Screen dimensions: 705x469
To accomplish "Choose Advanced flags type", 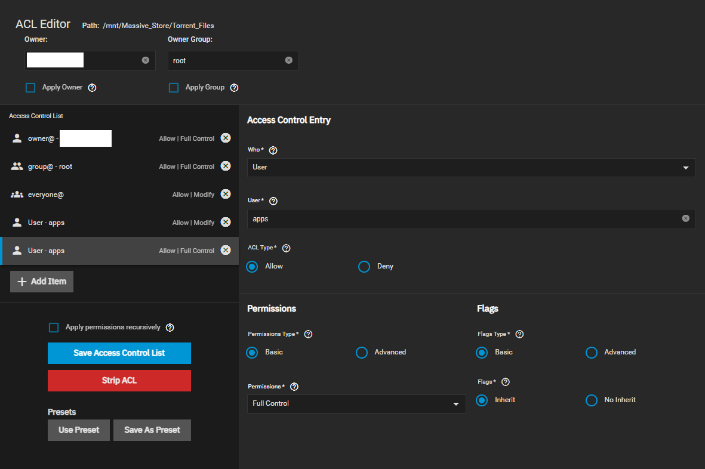I will coord(592,353).
